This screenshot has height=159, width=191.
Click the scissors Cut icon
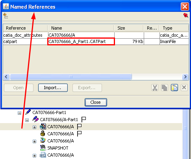[155, 88]
